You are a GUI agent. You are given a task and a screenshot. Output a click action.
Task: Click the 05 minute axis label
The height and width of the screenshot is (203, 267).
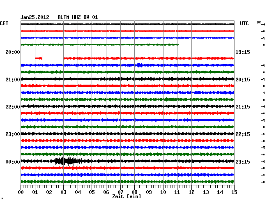(x=92, y=192)
